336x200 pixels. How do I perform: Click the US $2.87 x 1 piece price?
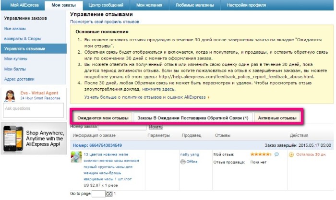100,185
